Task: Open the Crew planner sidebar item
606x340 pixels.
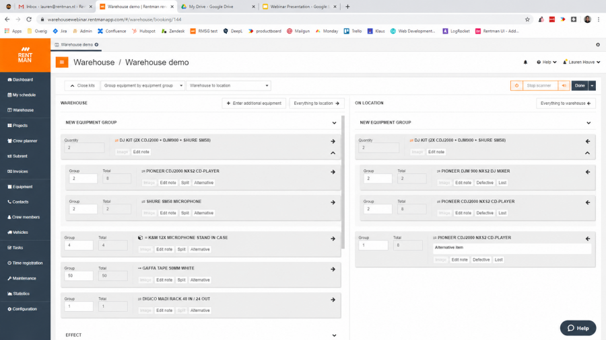Action: [x=25, y=140]
